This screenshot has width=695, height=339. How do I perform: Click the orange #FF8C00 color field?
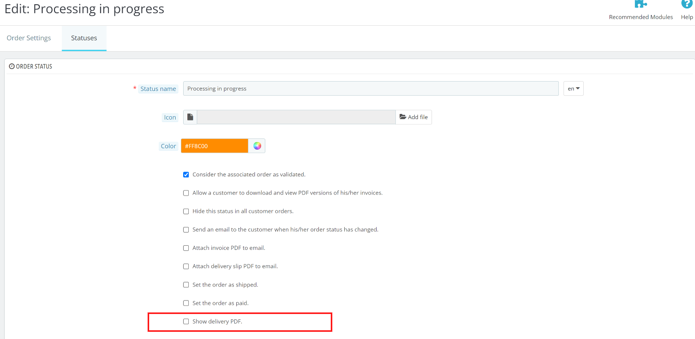point(215,146)
